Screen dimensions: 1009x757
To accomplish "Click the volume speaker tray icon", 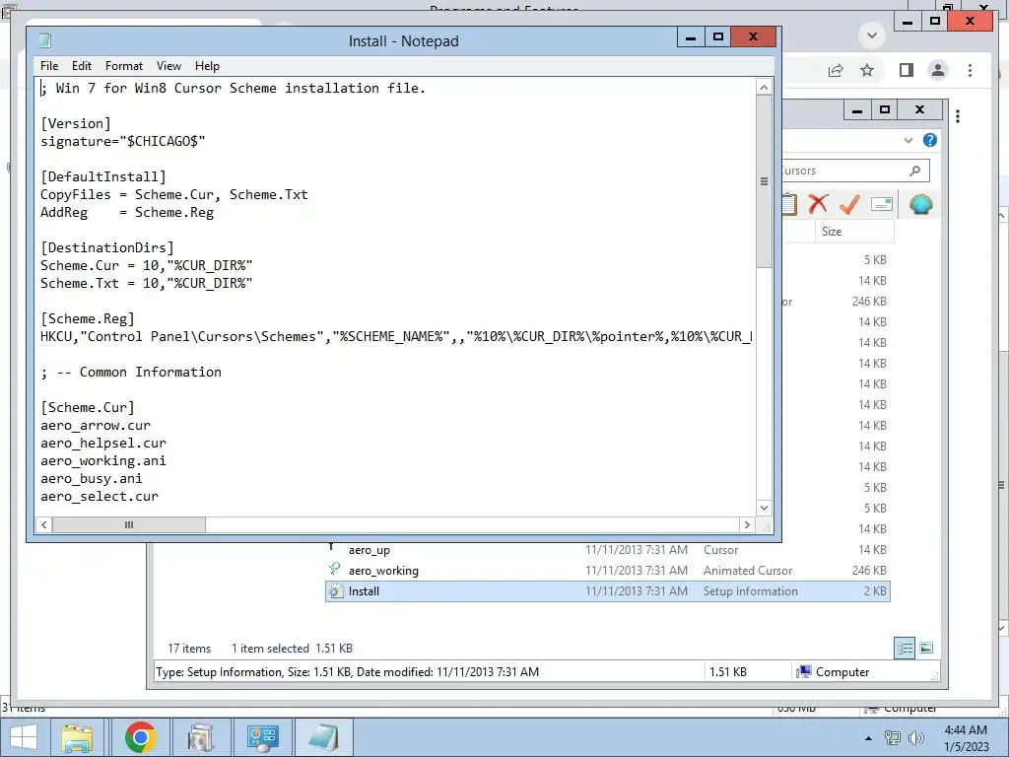I will point(915,738).
